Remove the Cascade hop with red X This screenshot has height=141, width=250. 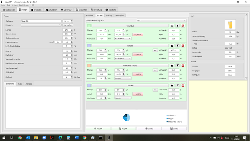pos(183,85)
